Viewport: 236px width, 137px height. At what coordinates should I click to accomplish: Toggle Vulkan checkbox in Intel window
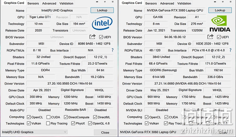tap(29, 124)
